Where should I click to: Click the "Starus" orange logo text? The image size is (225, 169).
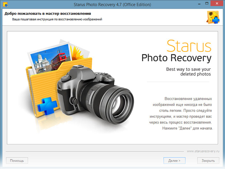189,46
